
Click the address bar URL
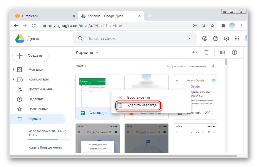tap(85, 26)
